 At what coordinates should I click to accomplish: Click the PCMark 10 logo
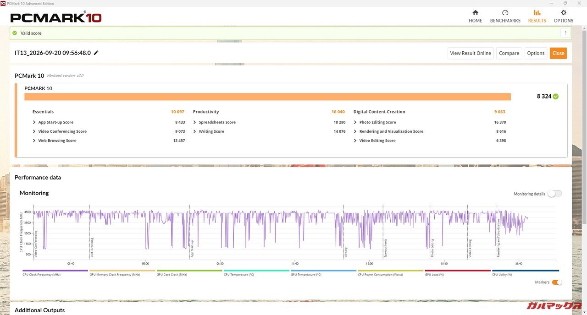pos(56,17)
